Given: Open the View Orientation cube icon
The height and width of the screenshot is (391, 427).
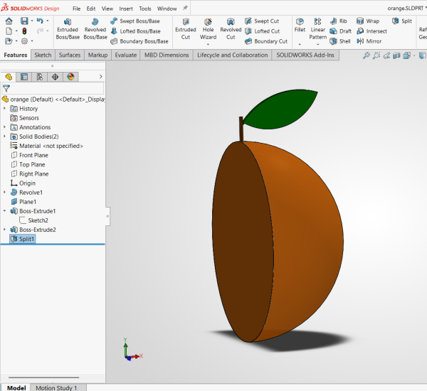Looking at the screenshot, I should [407, 55].
